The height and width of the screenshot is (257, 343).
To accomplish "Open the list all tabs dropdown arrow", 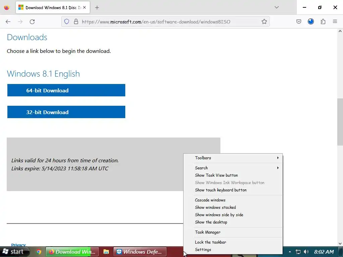I will [x=276, y=7].
